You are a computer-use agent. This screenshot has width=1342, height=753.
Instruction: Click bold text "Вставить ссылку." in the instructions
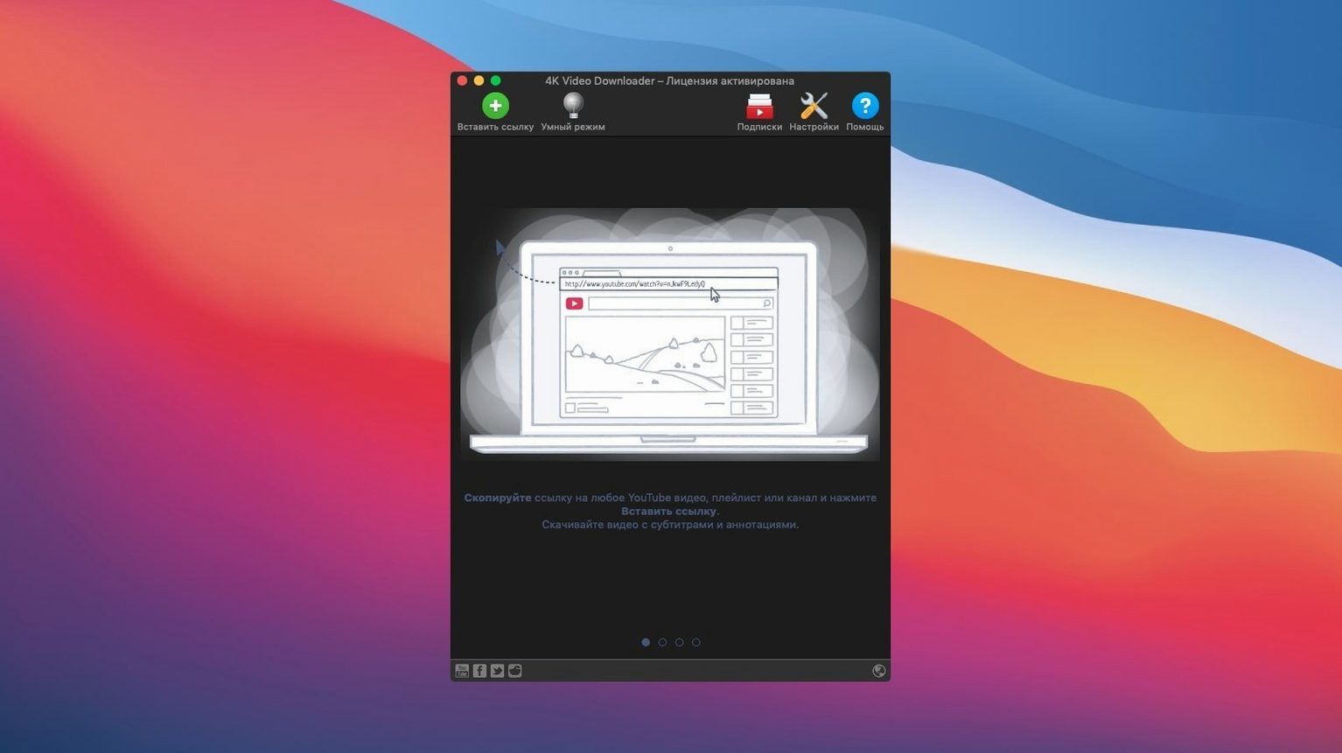coord(670,512)
